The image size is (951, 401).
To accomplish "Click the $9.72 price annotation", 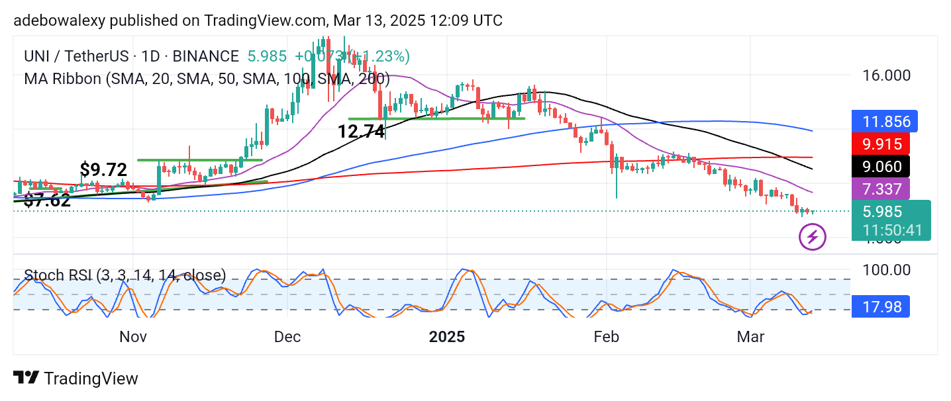I will tap(103, 169).
